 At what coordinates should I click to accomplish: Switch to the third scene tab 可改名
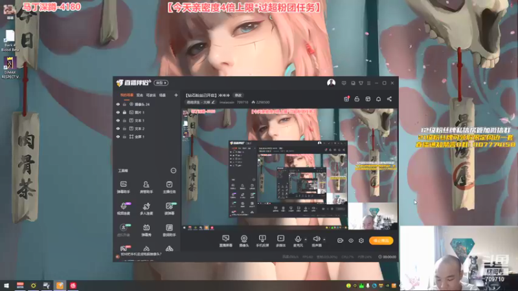click(151, 95)
